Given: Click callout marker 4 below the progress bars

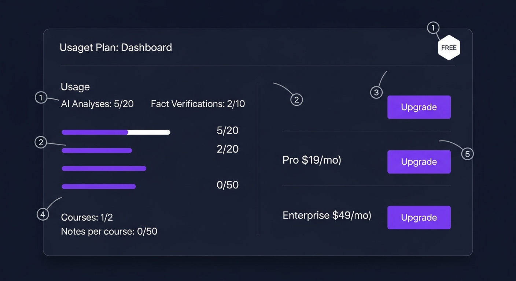Looking at the screenshot, I should click(x=43, y=214).
